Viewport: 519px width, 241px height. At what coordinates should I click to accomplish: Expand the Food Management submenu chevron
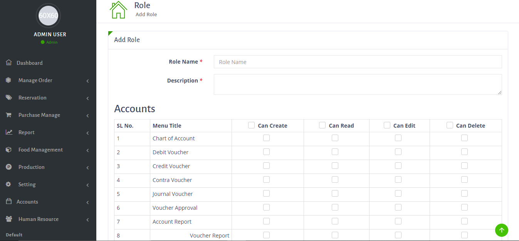click(x=88, y=150)
